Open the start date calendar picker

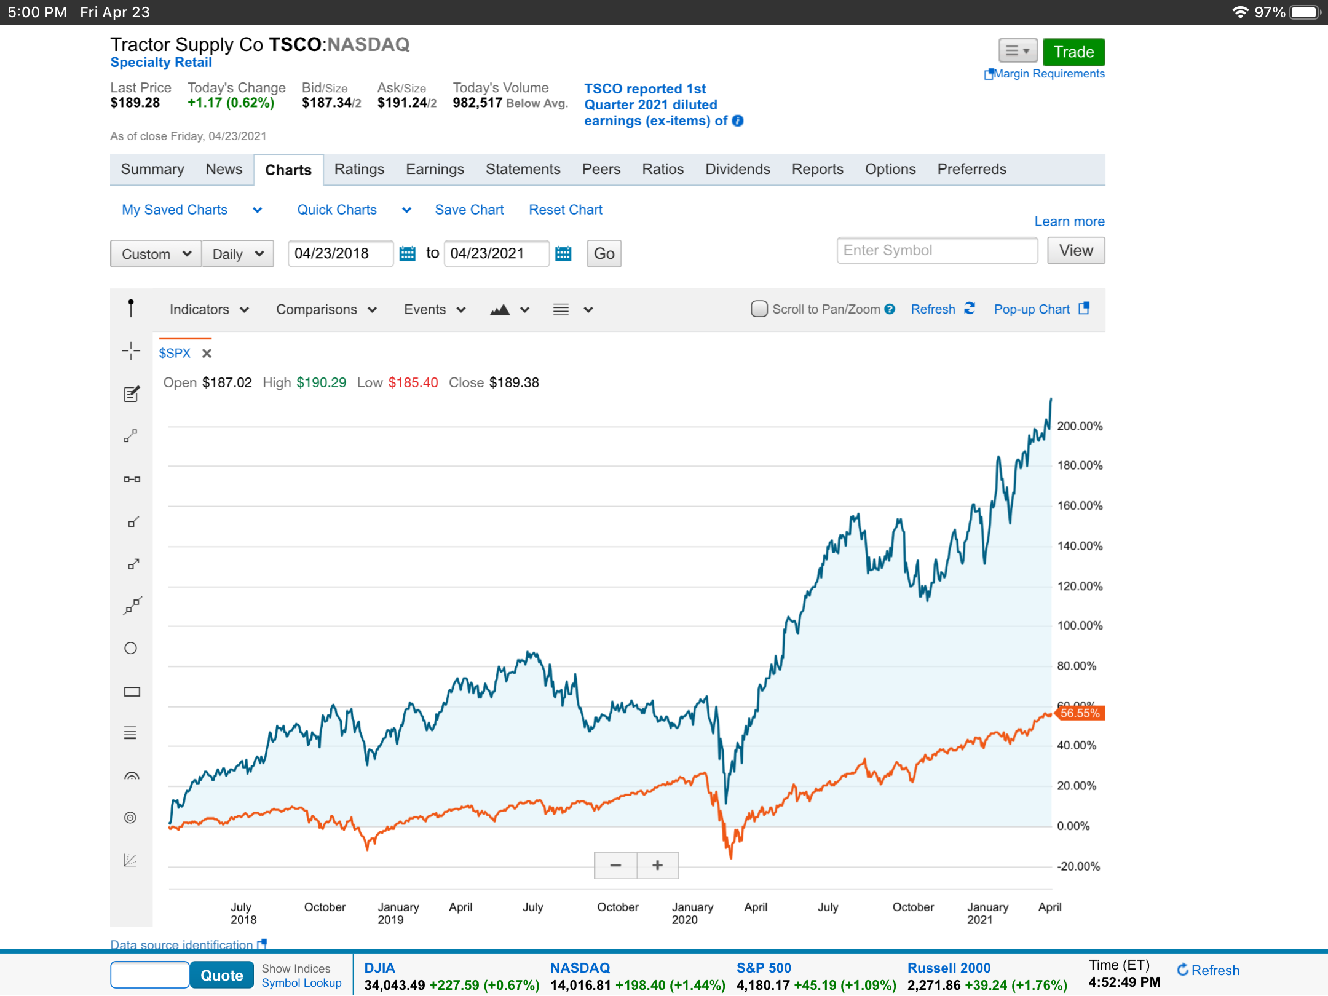408,253
